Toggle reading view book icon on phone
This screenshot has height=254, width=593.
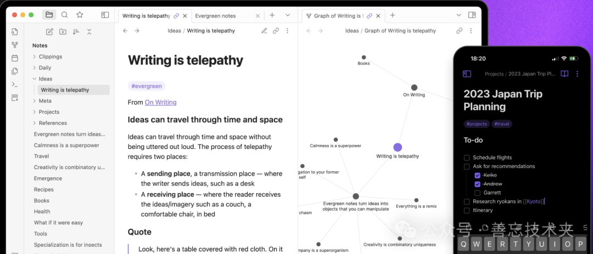click(564, 74)
